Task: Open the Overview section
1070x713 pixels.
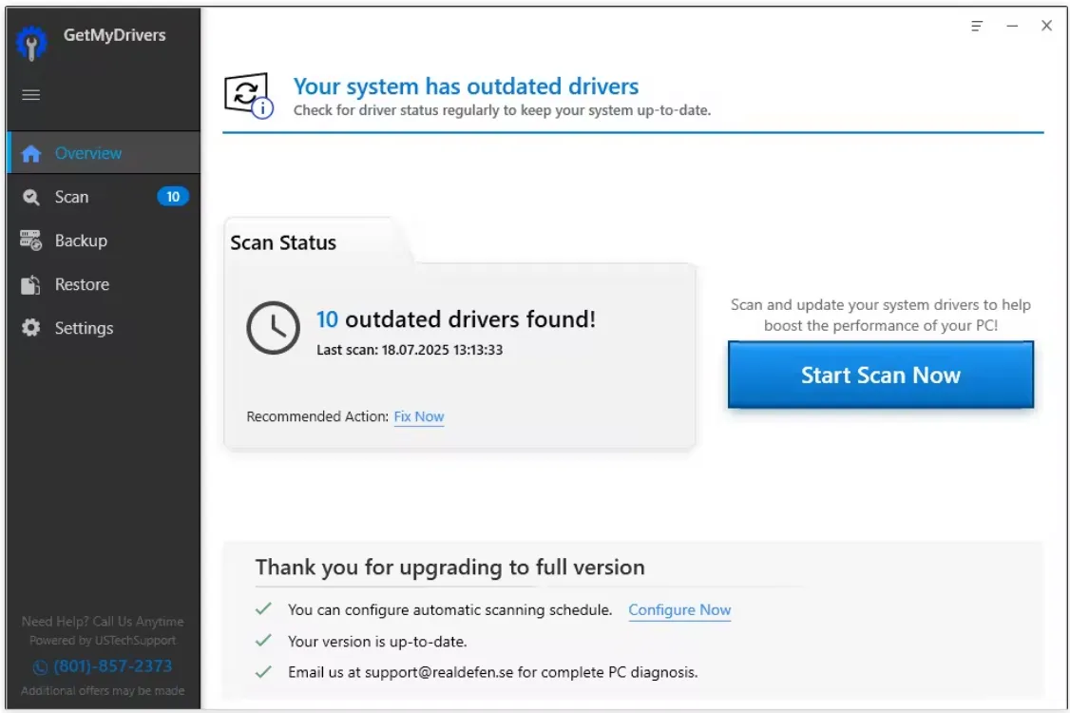Action: point(104,153)
